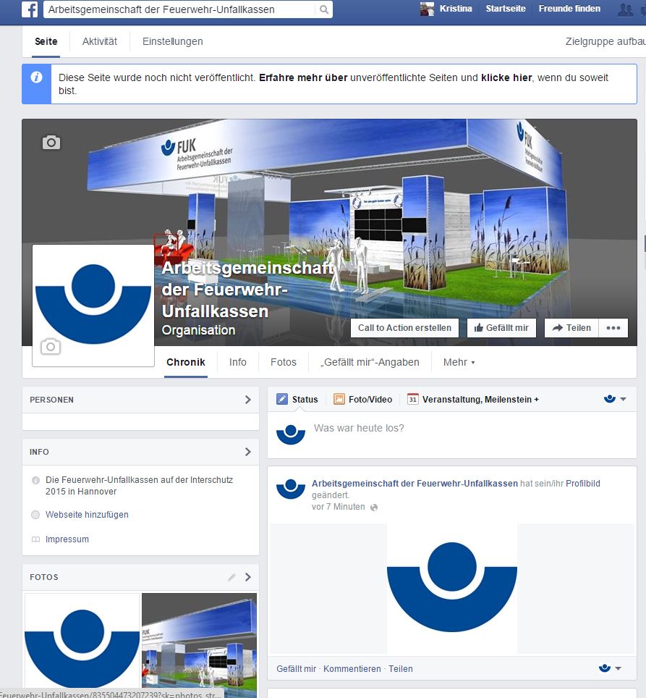
Task: Click the Profilbild link in the post
Action: 583,484
